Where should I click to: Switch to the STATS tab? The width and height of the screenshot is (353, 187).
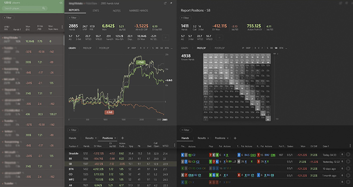click(x=96, y=10)
